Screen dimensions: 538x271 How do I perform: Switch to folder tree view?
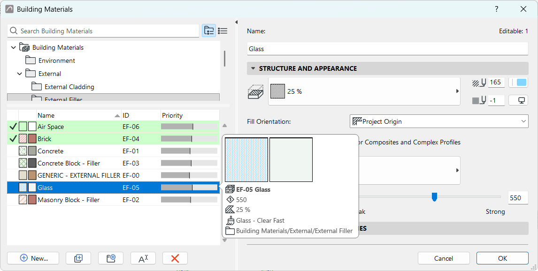[x=209, y=31]
